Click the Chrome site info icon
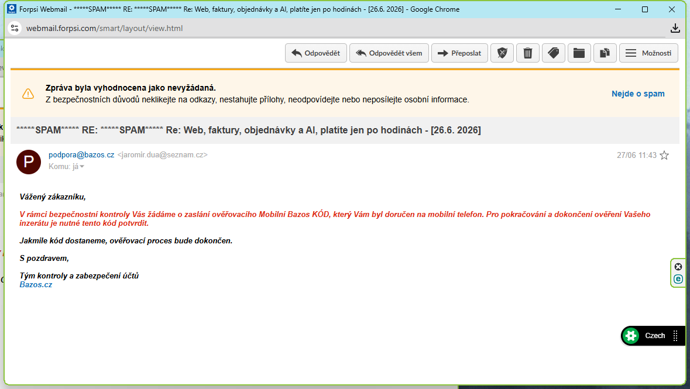690x389 pixels. click(15, 28)
